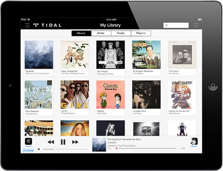Viewport: 223px width, 171px height.
Task: Open the First Mind album cover
Action: (182, 55)
